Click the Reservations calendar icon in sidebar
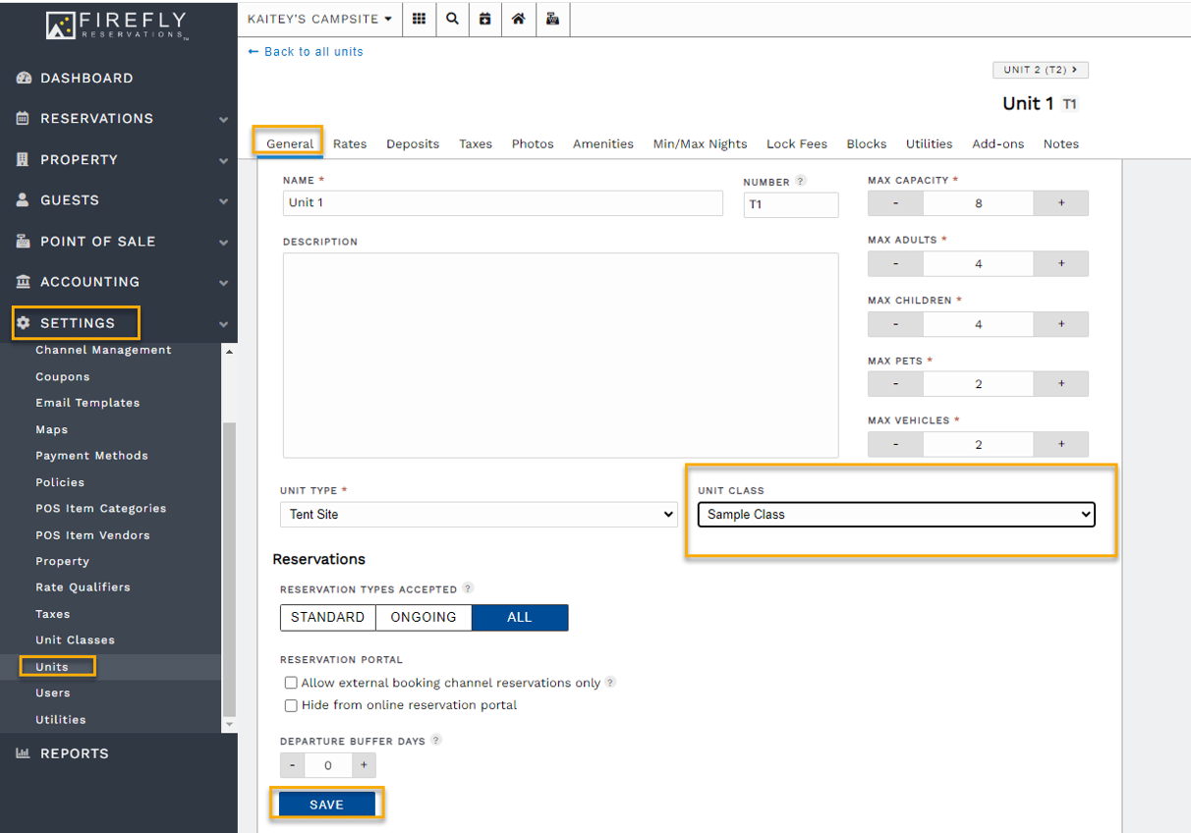Viewport: 1191px width, 833px height. click(24, 119)
